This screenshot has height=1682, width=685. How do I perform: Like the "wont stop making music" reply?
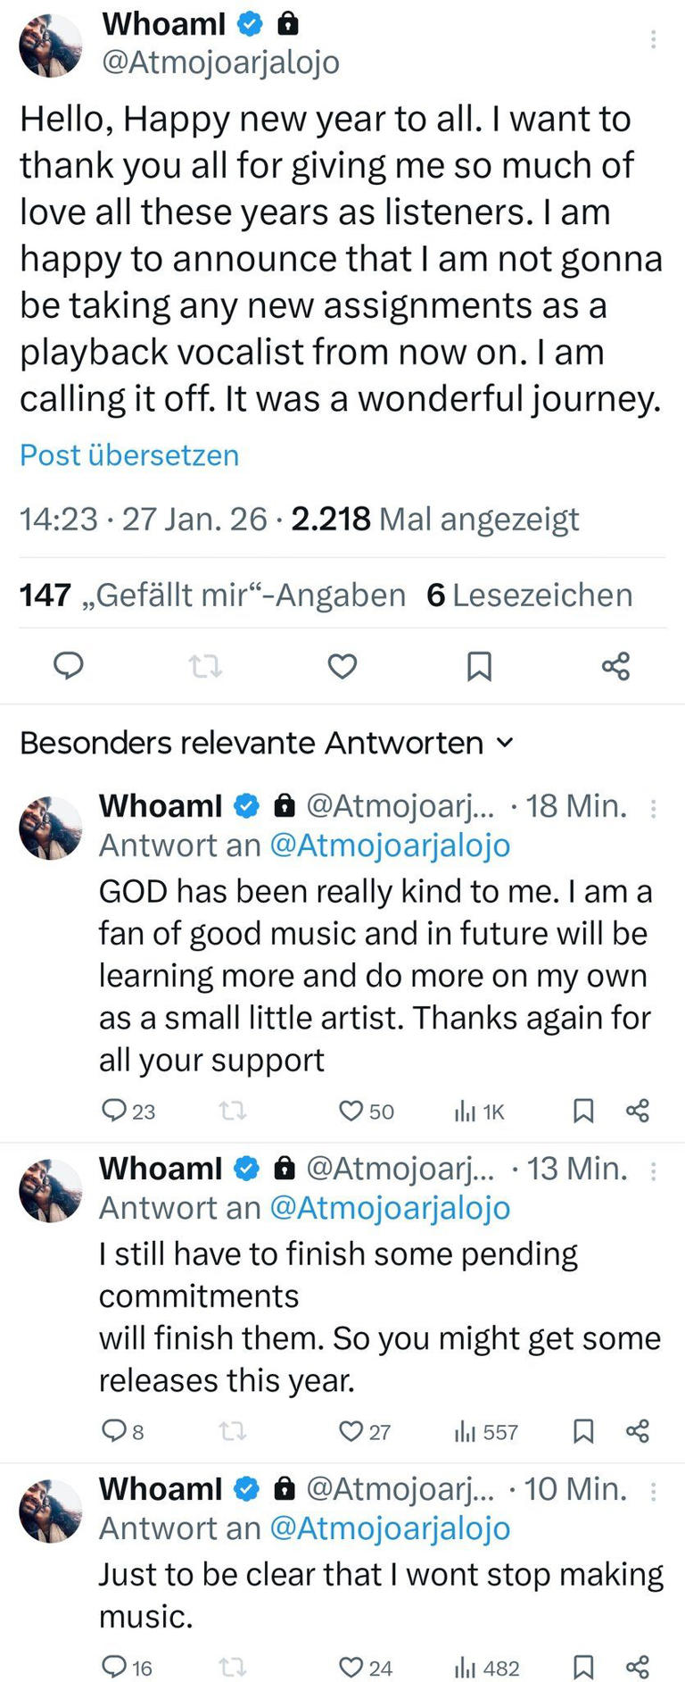pos(351,1667)
